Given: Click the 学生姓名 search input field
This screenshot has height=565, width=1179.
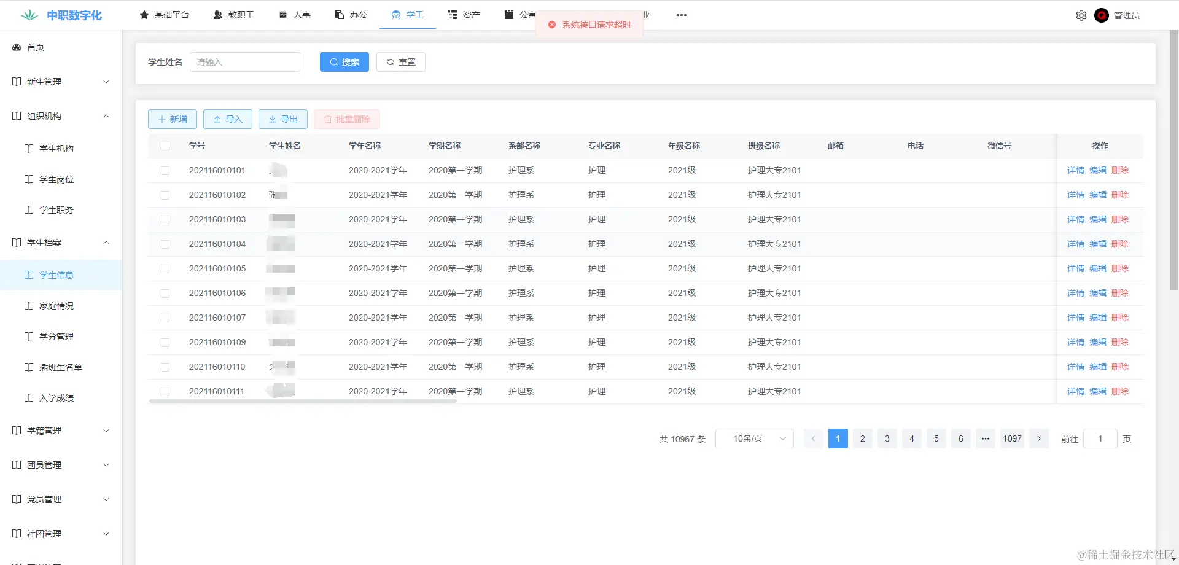Looking at the screenshot, I should 245,62.
